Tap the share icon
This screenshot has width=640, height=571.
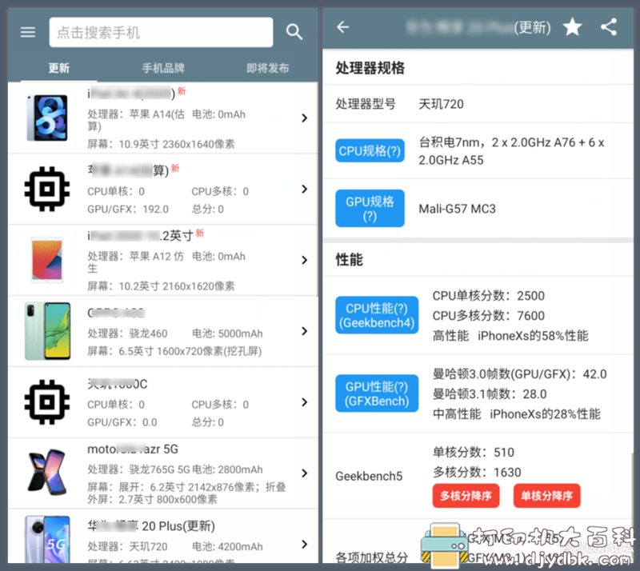[x=609, y=27]
